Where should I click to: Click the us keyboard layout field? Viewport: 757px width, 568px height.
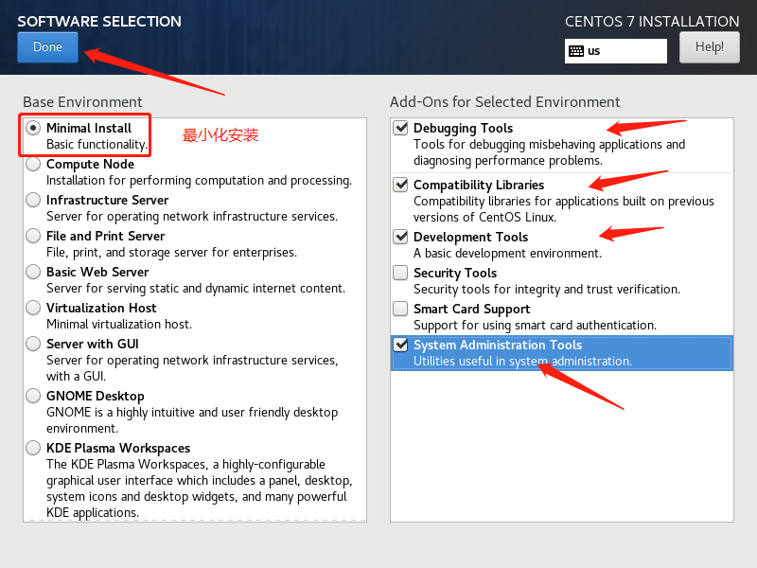point(616,51)
